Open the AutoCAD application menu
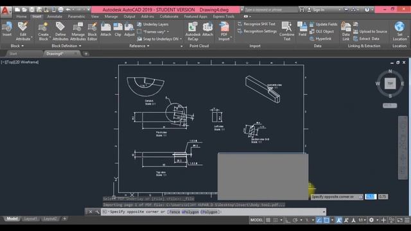The width and height of the screenshot is (411, 231). pyautogui.click(x=5, y=12)
